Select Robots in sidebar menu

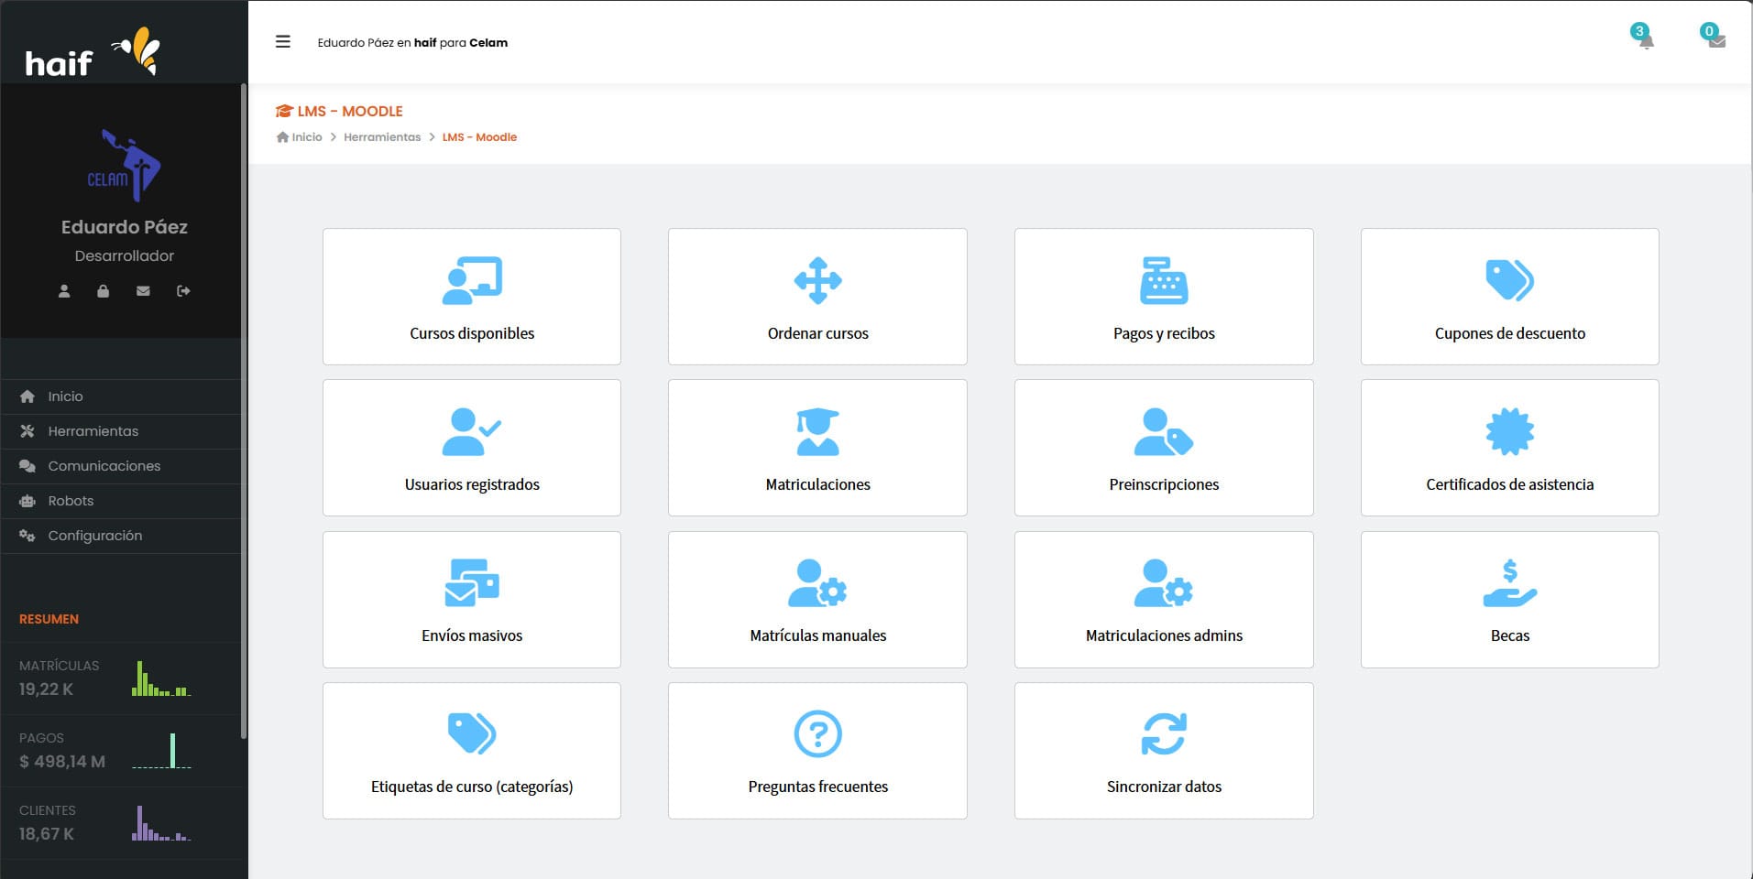[71, 501]
